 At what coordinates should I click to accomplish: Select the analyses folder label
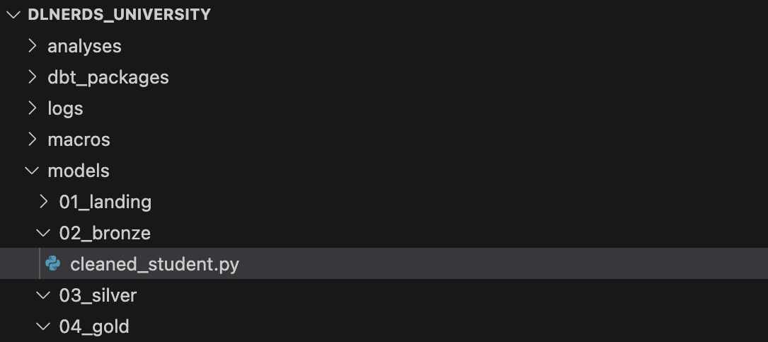84,46
